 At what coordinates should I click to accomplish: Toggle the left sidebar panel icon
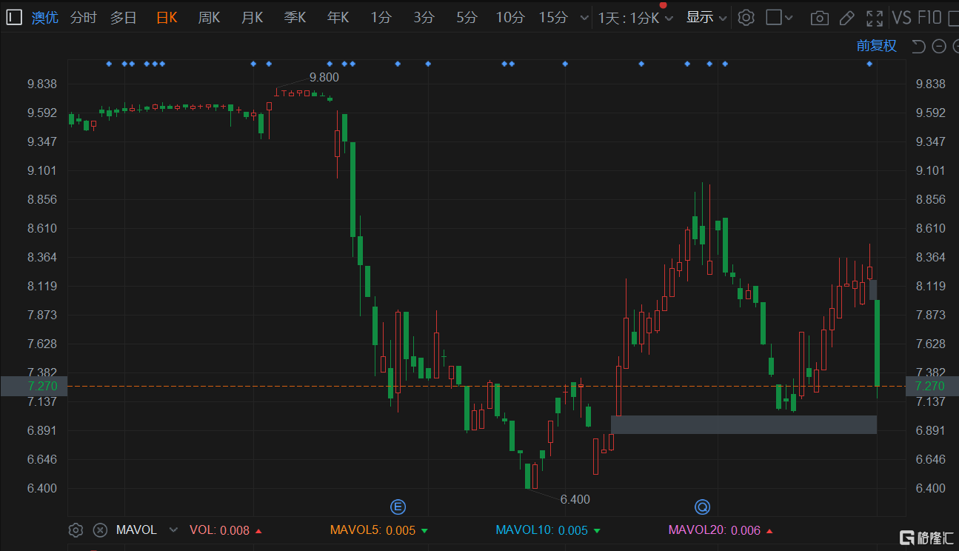(14, 18)
